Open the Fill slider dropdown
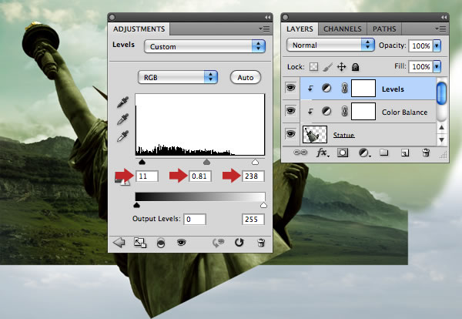Screen dimensions: 462x319 point(437,66)
